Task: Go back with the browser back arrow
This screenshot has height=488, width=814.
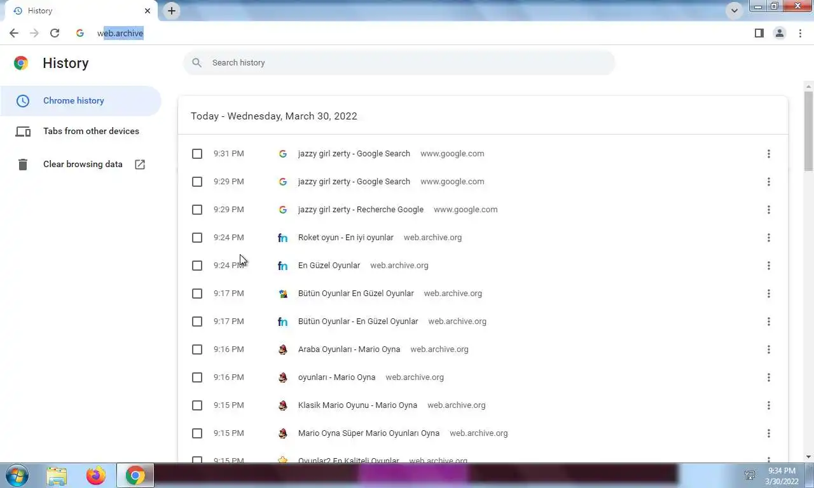Action: pyautogui.click(x=14, y=33)
